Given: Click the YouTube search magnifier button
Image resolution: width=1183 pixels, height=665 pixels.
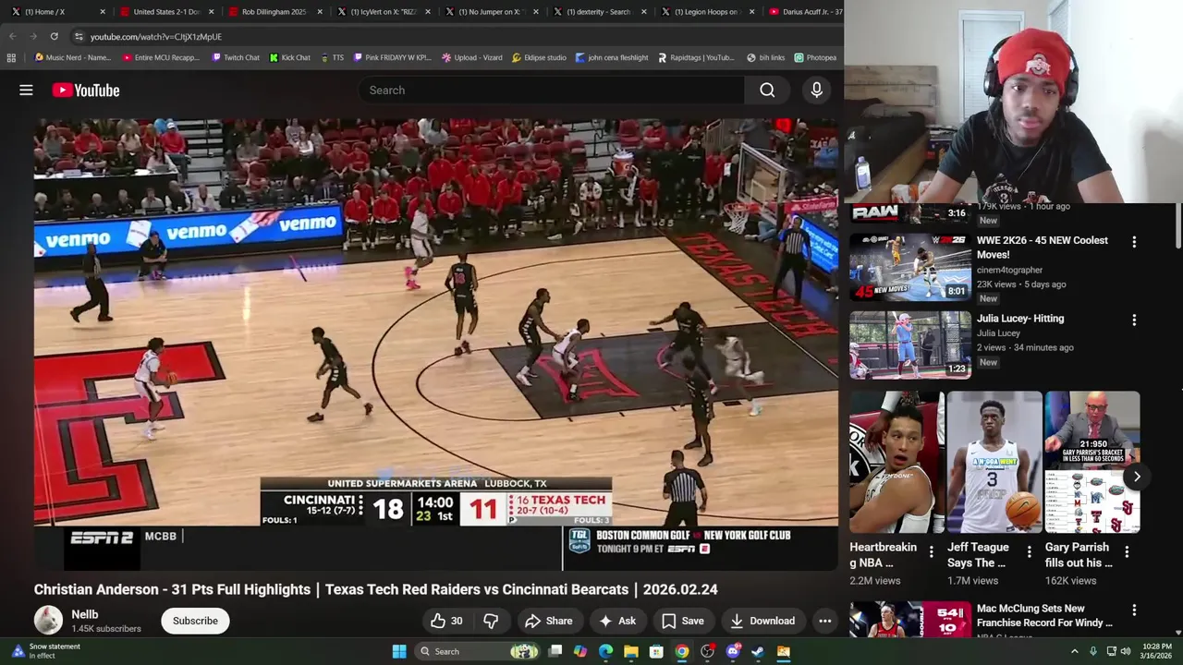Looking at the screenshot, I should coord(767,90).
